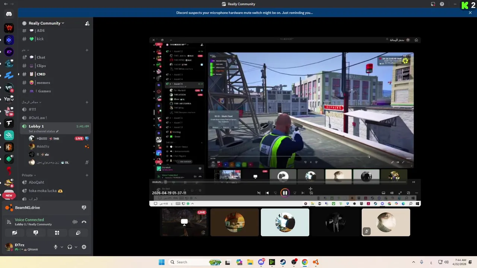Open microphone input options arrow
The width and height of the screenshot is (477, 268).
click(x=62, y=247)
